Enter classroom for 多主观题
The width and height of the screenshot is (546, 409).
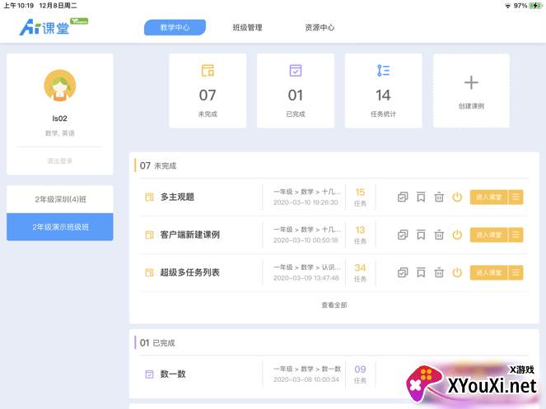point(488,197)
